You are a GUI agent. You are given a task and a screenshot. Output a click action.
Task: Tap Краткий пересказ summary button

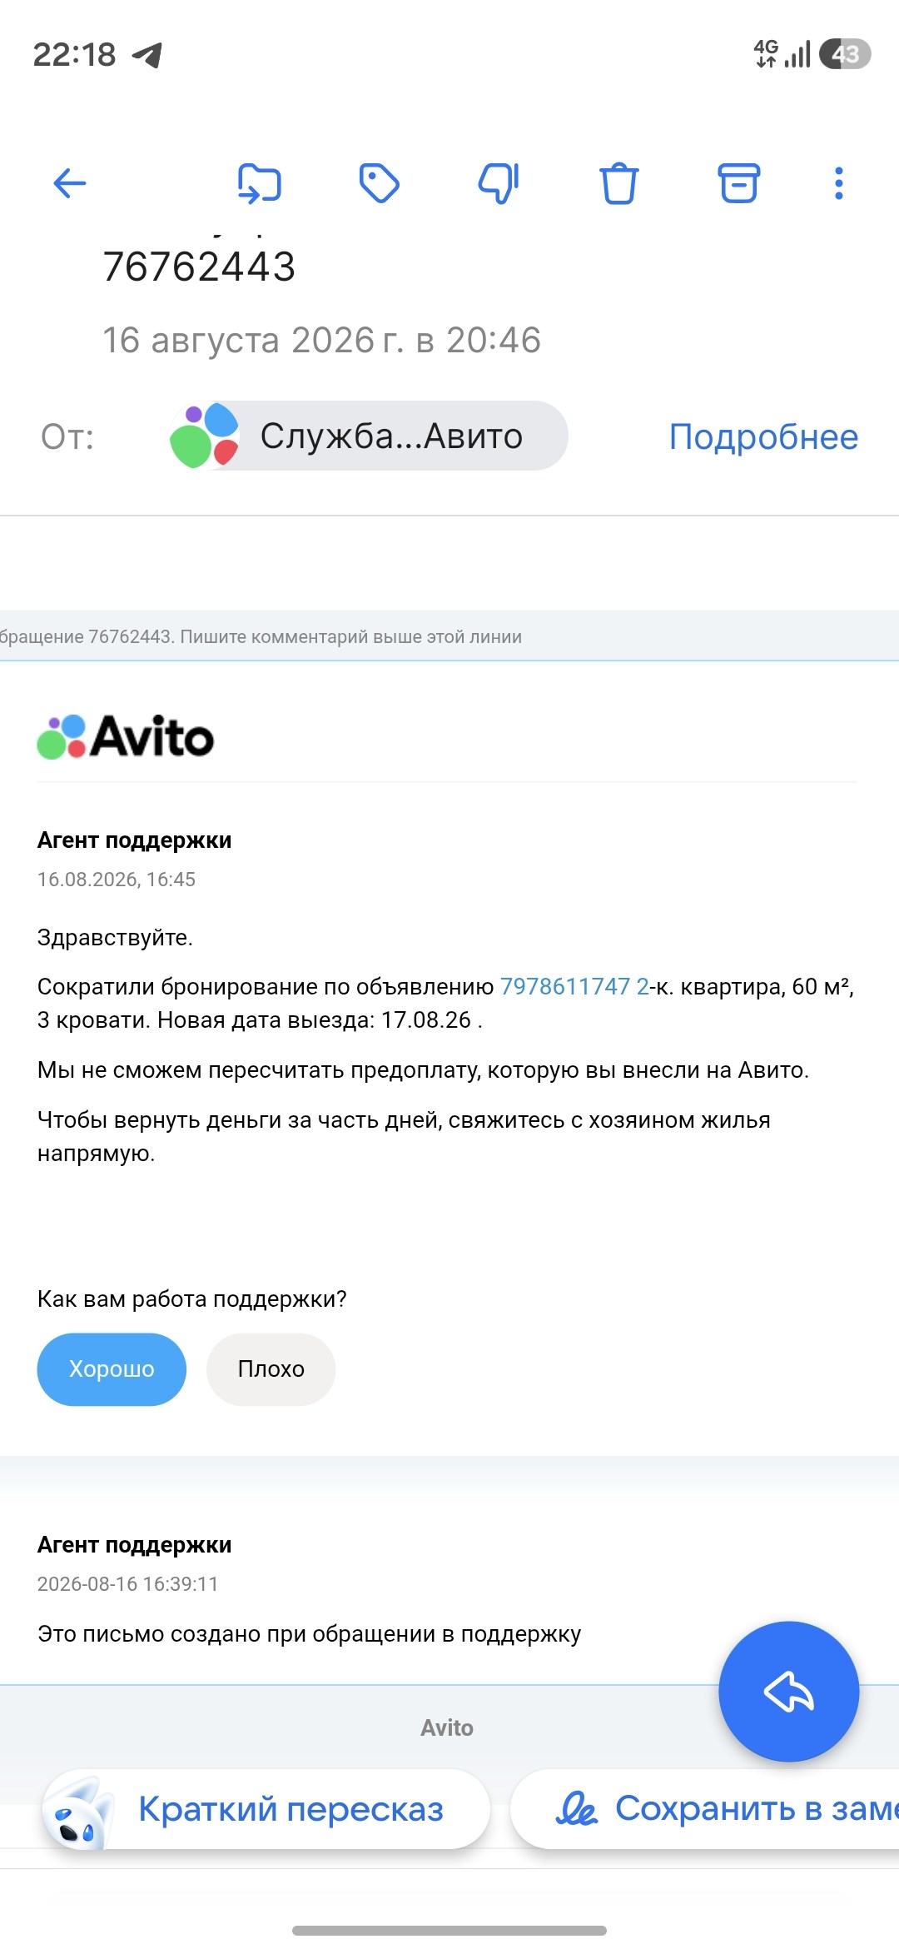click(266, 1809)
